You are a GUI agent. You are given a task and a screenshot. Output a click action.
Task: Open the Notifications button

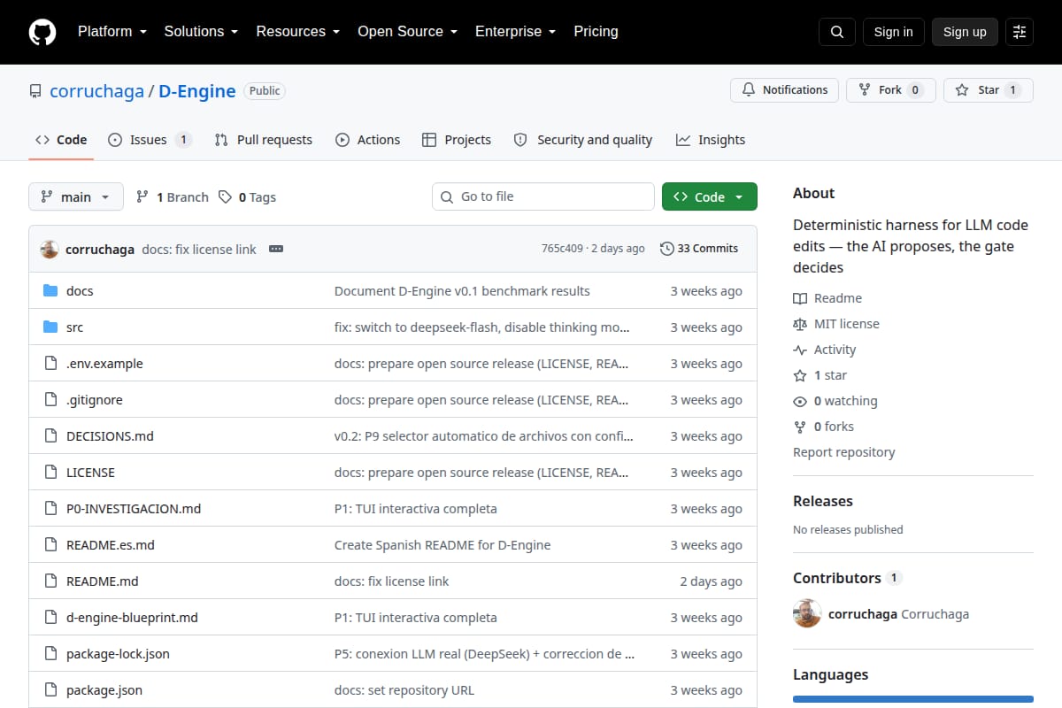pos(784,89)
